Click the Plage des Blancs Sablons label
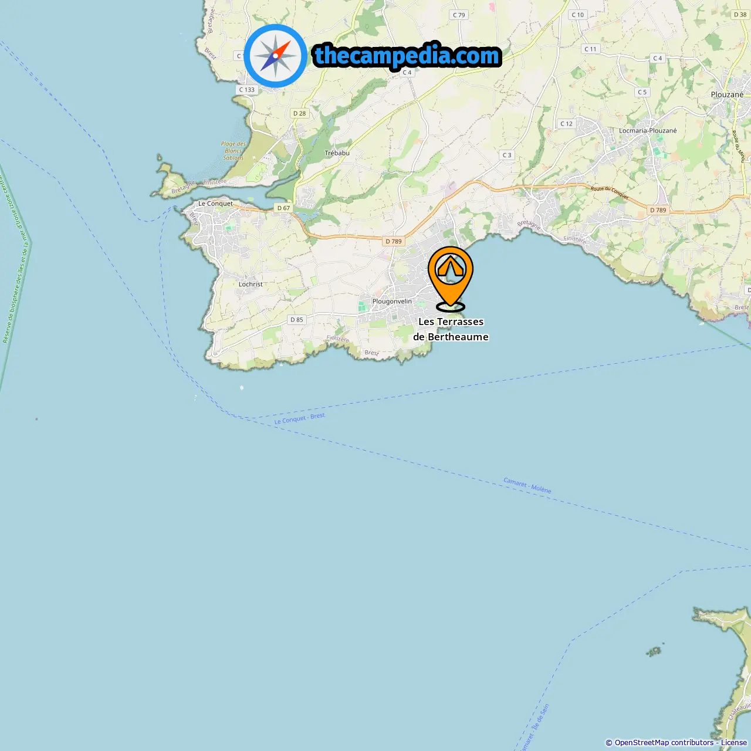 point(233,151)
